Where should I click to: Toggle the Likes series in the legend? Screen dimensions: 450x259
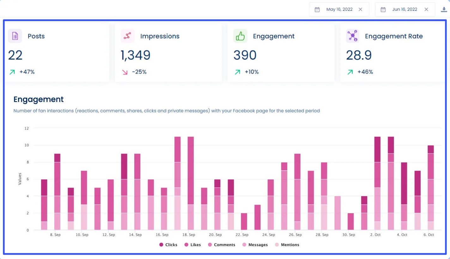(192, 244)
